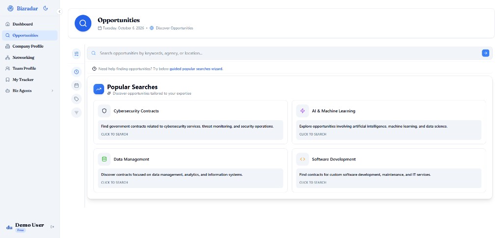Click the Discover Opportunities radar icon

click(x=152, y=28)
